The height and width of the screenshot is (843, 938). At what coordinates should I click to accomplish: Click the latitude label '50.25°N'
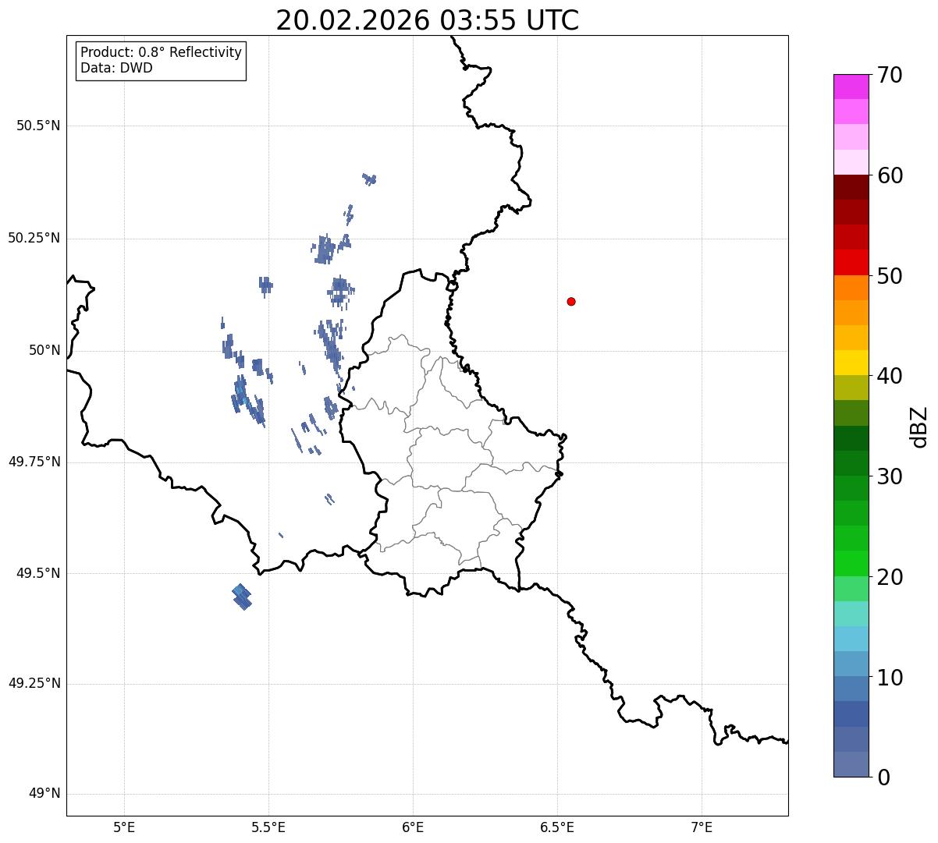coord(34,238)
